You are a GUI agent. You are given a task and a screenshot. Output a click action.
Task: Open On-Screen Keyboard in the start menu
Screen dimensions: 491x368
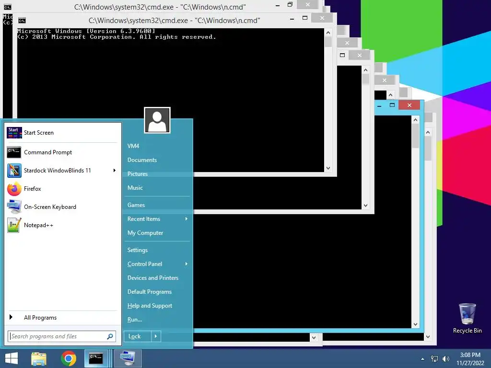click(62, 207)
